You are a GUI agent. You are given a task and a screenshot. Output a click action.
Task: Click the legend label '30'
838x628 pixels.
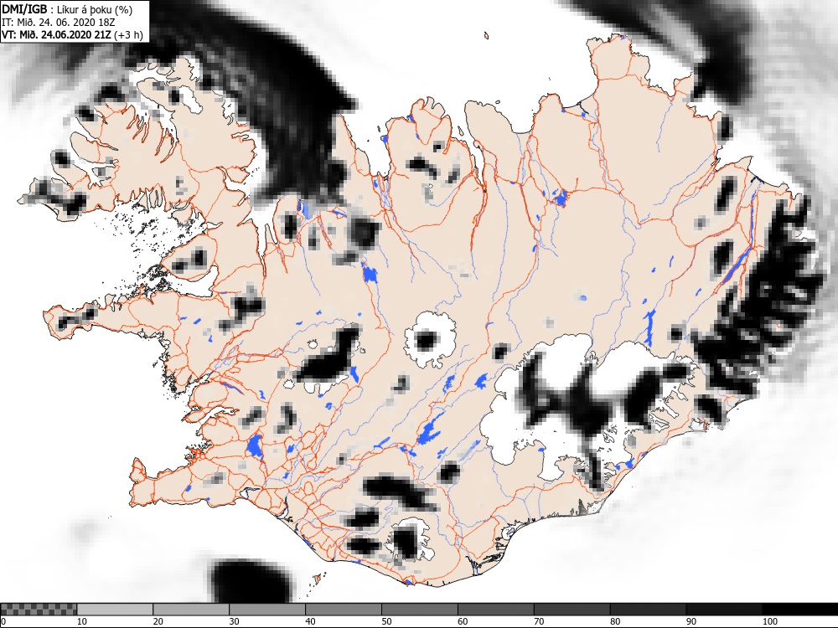234,621
